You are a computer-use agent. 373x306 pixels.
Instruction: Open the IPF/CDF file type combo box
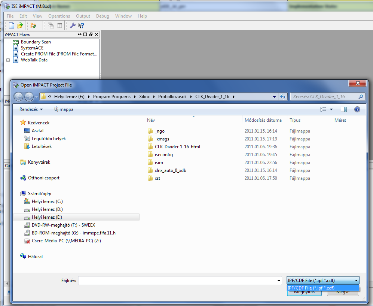click(x=323, y=281)
